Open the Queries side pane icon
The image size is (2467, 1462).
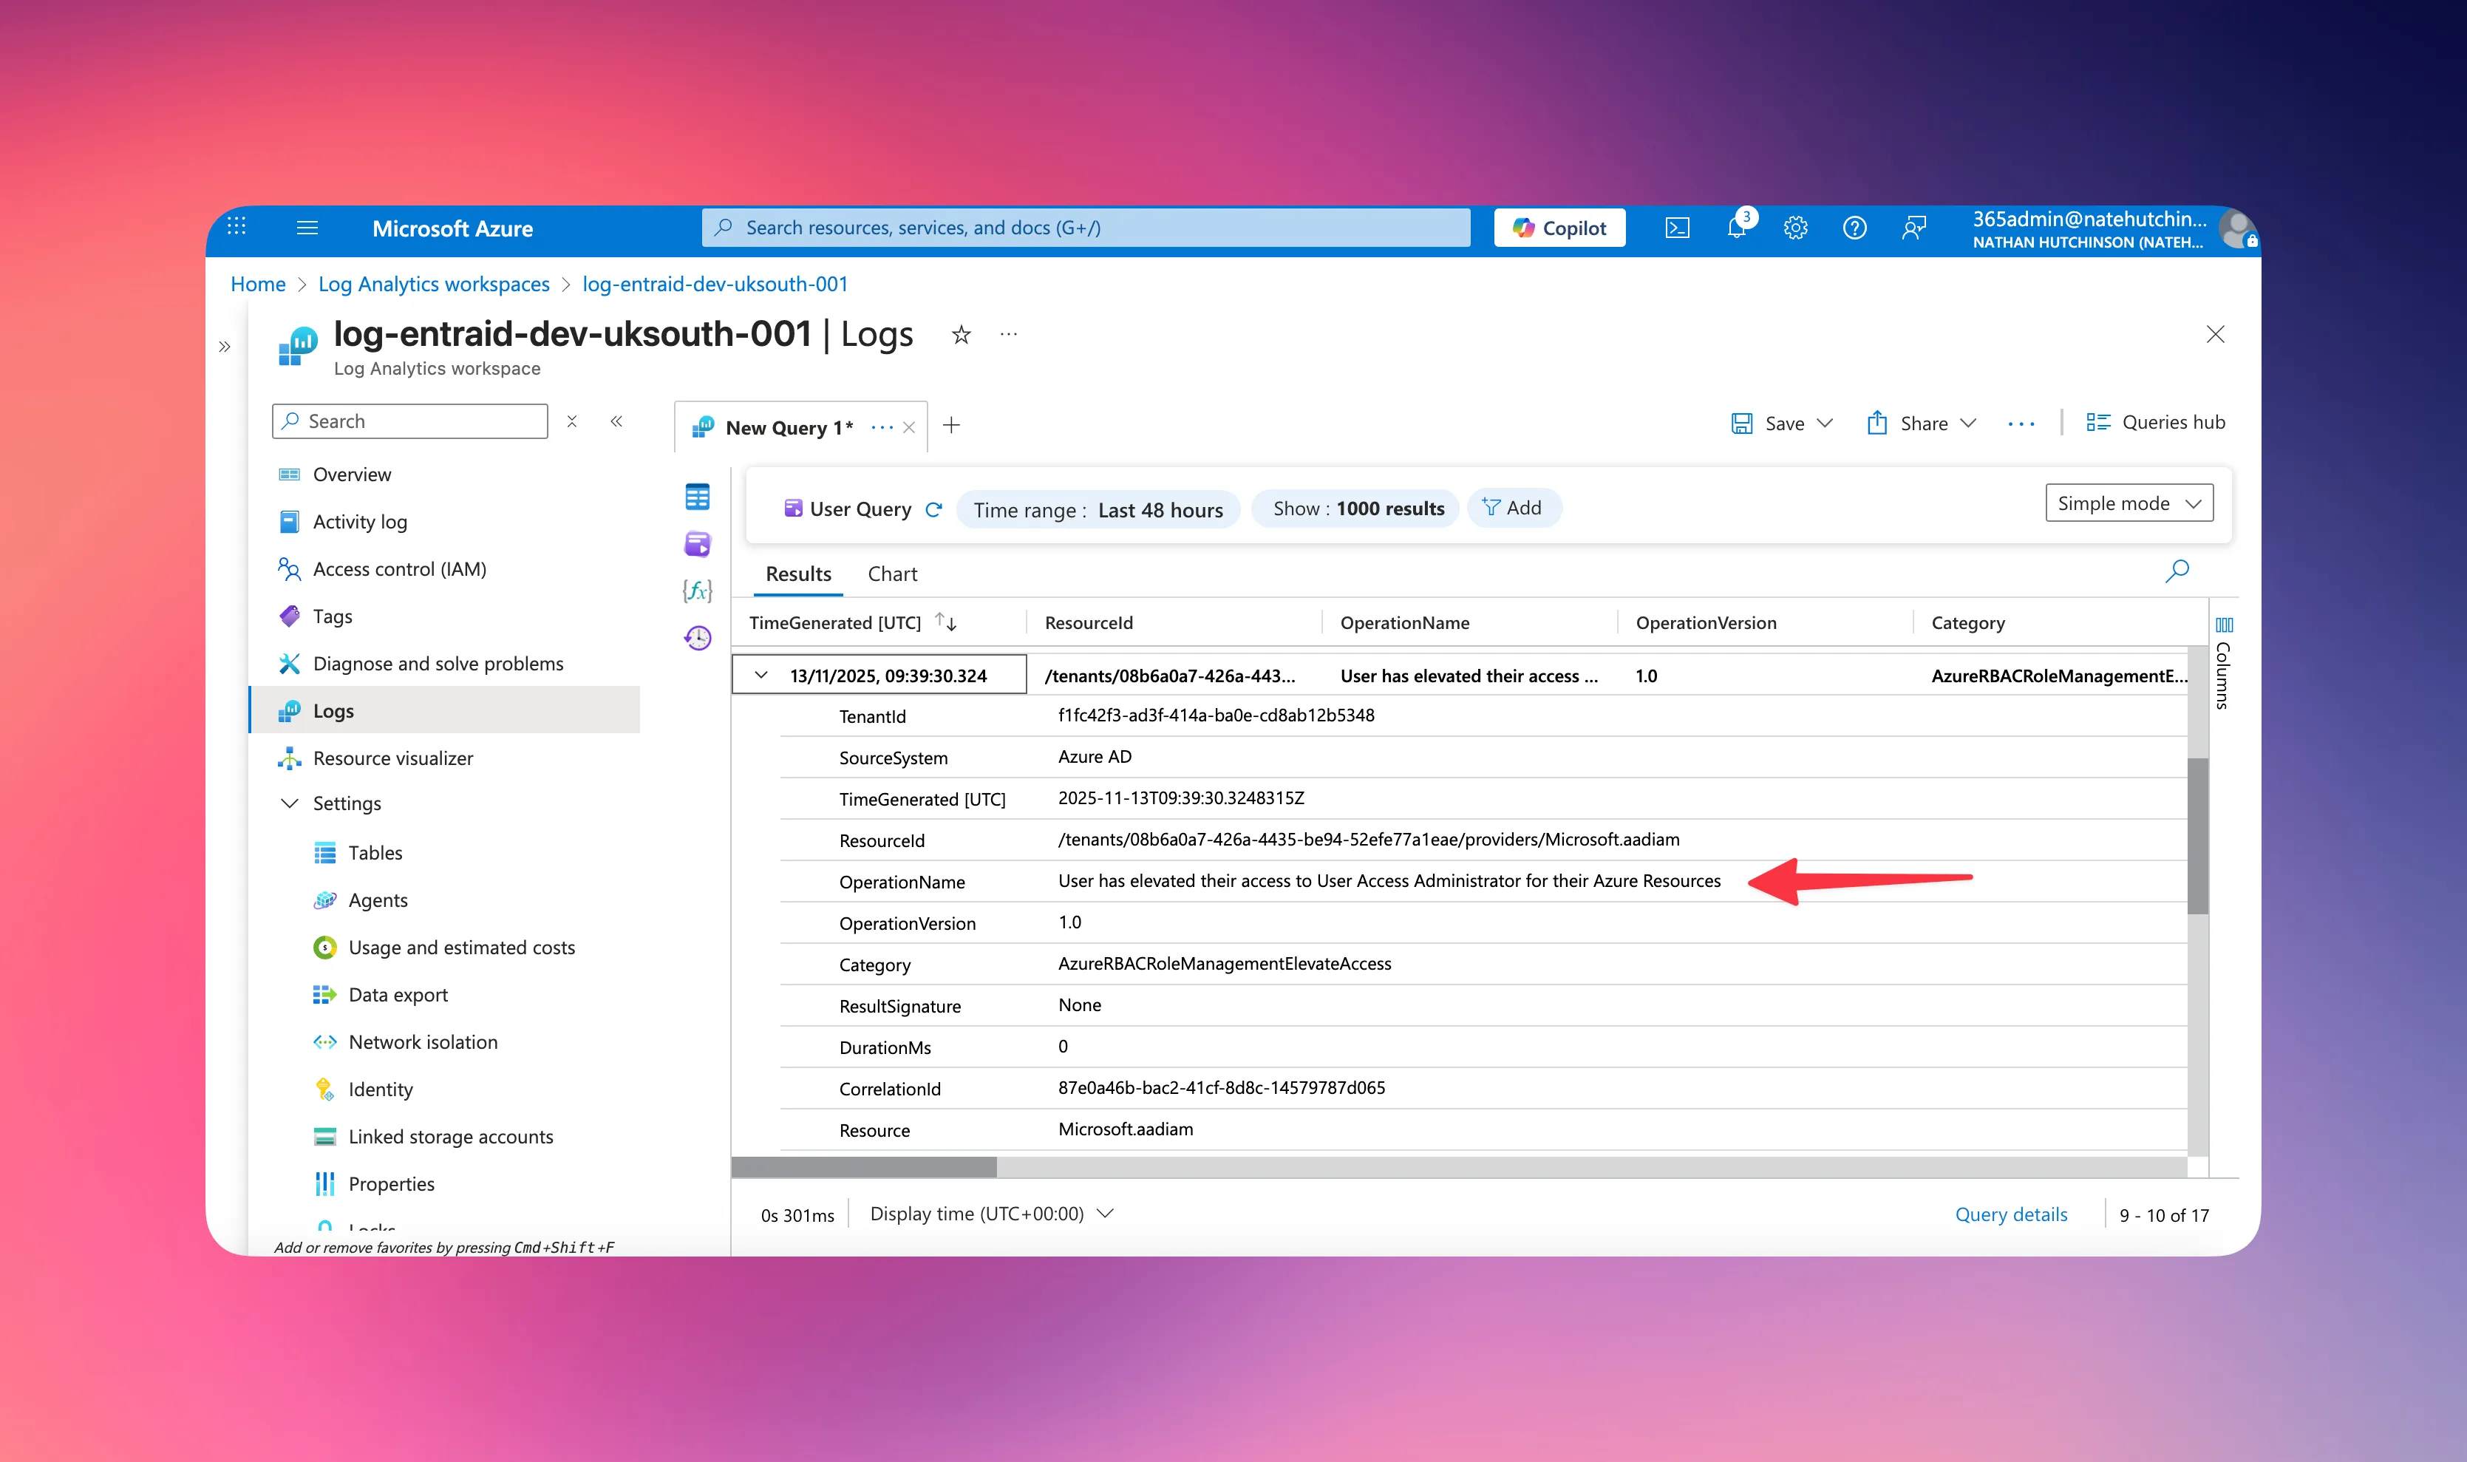coord(697,544)
